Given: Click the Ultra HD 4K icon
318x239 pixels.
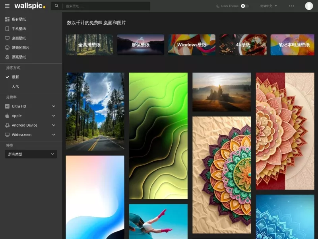Looking at the screenshot, I should pyautogui.click(x=7, y=106).
